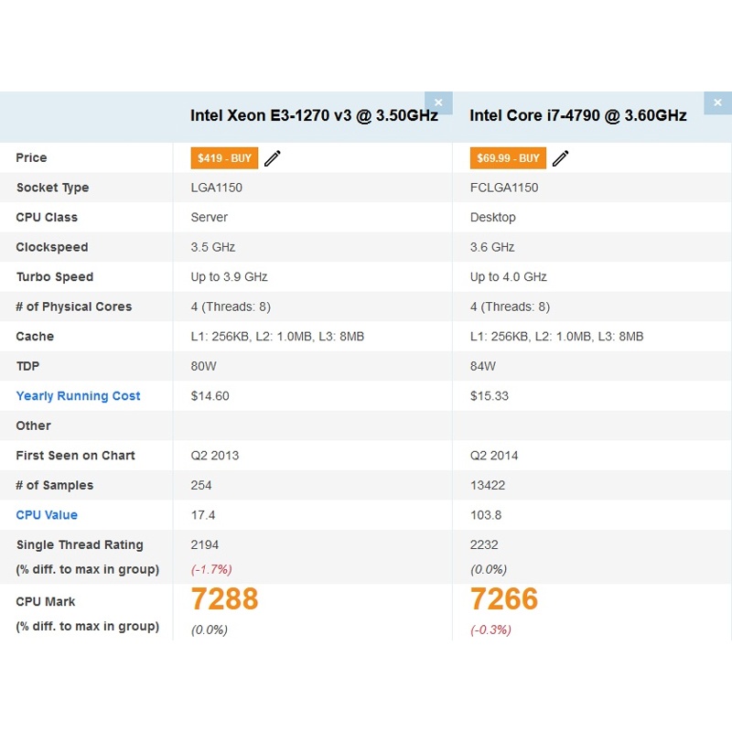Click the Clockspeed row label
Viewport: 732px width, 732px height.
(52, 247)
